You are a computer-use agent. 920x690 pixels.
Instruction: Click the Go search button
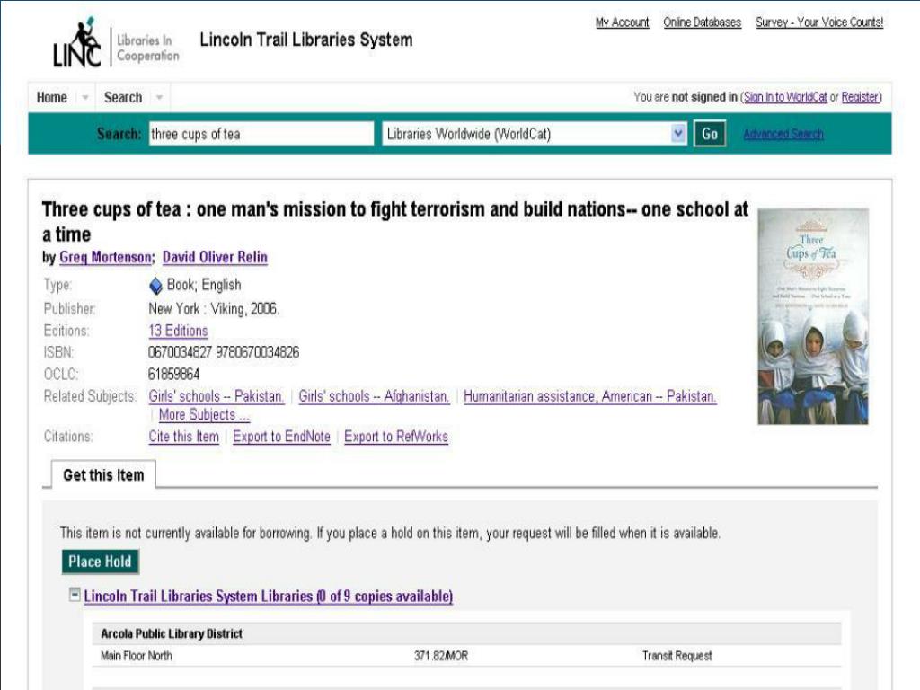point(710,134)
